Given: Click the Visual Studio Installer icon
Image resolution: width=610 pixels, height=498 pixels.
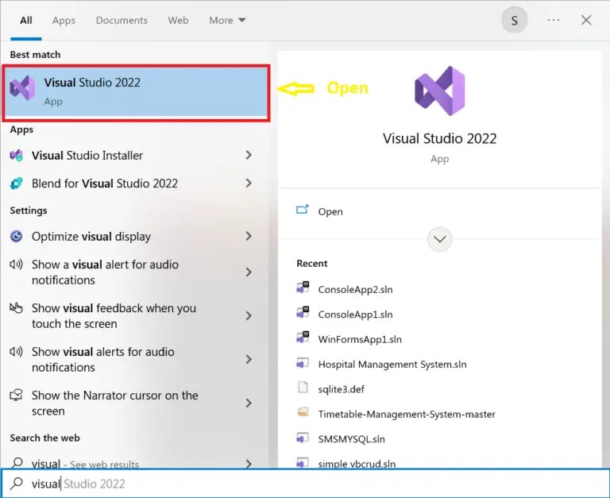Looking at the screenshot, I should point(17,156).
